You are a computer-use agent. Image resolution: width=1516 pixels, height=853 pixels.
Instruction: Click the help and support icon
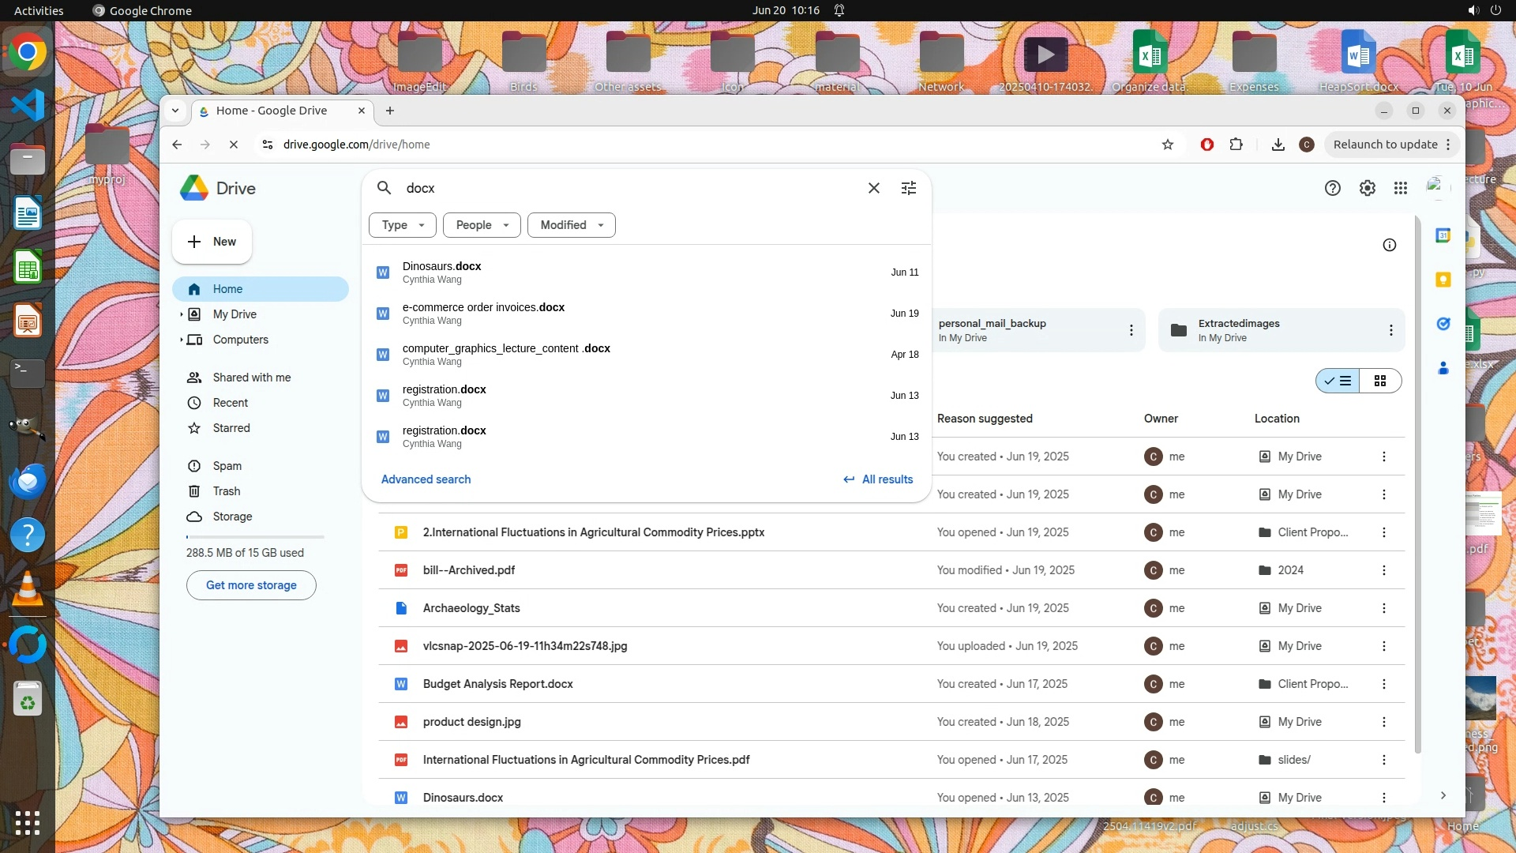coord(1333,188)
